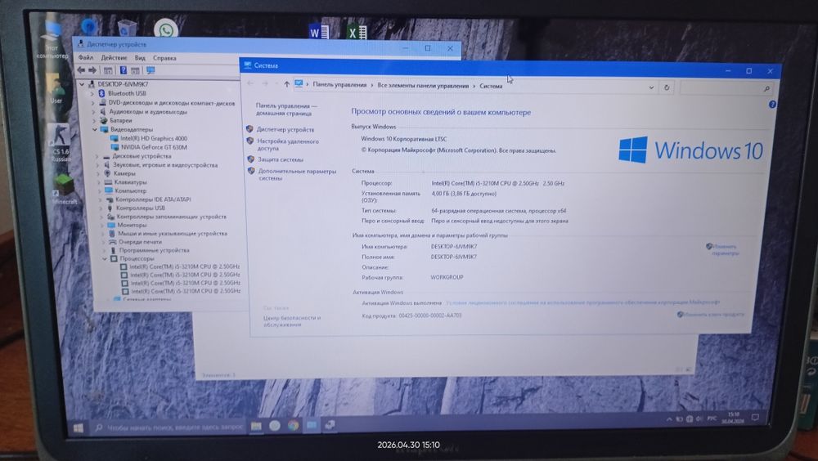Viewport: 818px width, 461px height.
Task: Open Диспетчер устройств link in System sidebar
Action: pyautogui.click(x=285, y=129)
